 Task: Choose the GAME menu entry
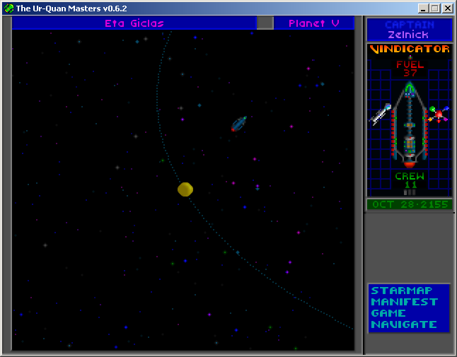pyautogui.click(x=388, y=313)
